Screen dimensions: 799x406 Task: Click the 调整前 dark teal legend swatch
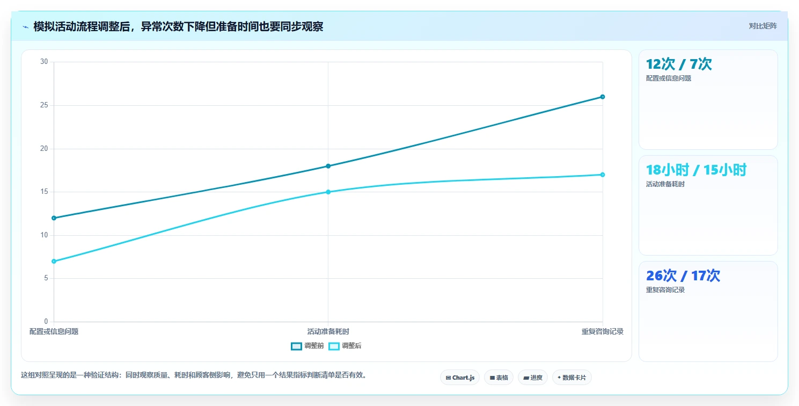pos(297,346)
